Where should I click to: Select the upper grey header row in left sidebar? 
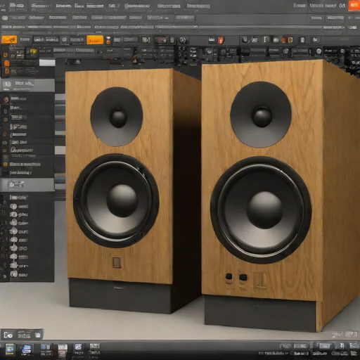27,85
